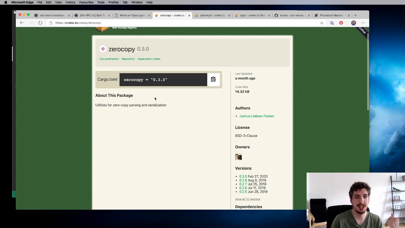Bookmark this page with the star icon
The width and height of the screenshot is (405, 228).
pyautogui.click(x=322, y=23)
